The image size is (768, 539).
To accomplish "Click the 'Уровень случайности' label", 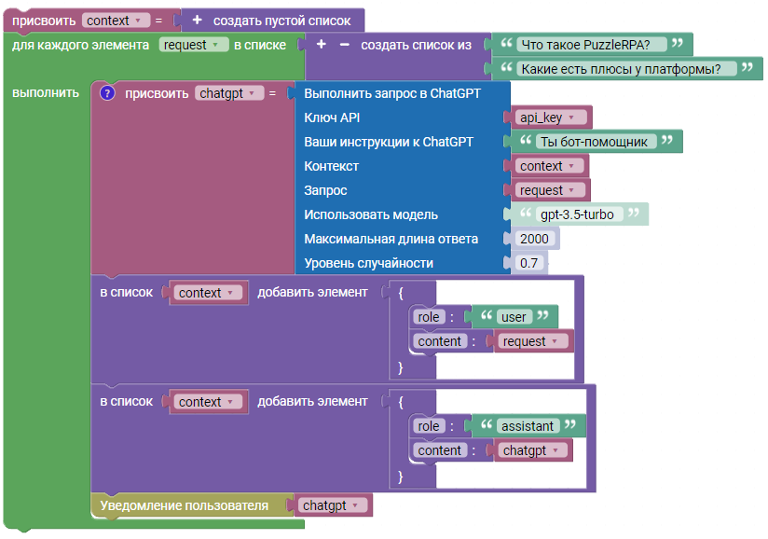I will pyautogui.click(x=369, y=263).
